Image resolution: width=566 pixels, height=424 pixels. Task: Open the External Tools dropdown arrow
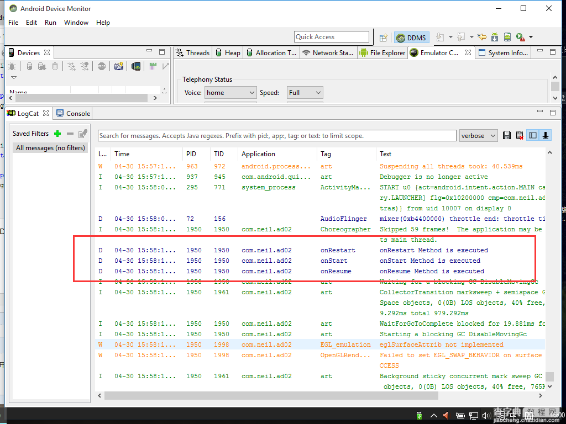coord(531,37)
